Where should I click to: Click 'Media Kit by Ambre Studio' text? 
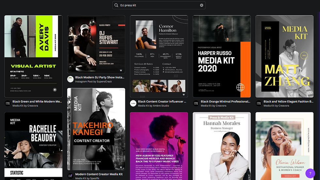pos(153,106)
